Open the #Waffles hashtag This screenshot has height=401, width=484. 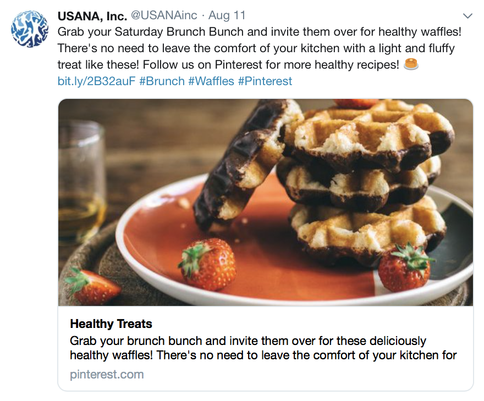(x=211, y=81)
